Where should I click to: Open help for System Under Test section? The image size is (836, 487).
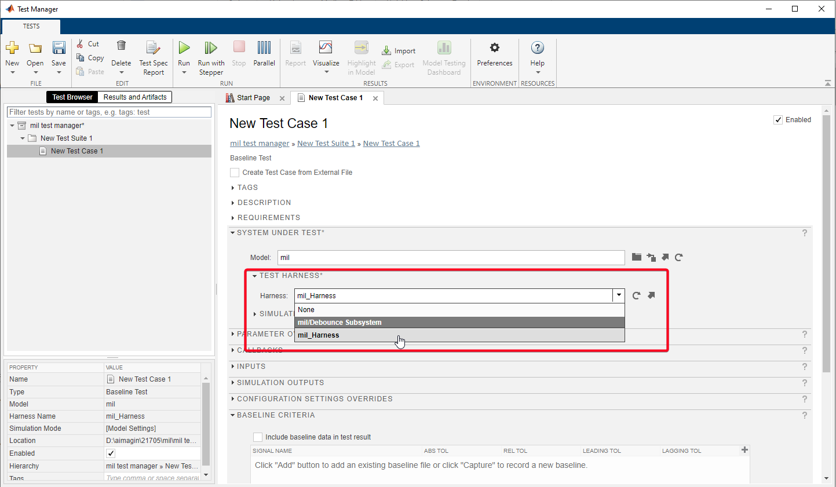point(805,233)
